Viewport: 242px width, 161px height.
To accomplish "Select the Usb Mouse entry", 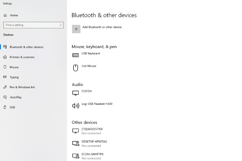I will tap(89, 66).
